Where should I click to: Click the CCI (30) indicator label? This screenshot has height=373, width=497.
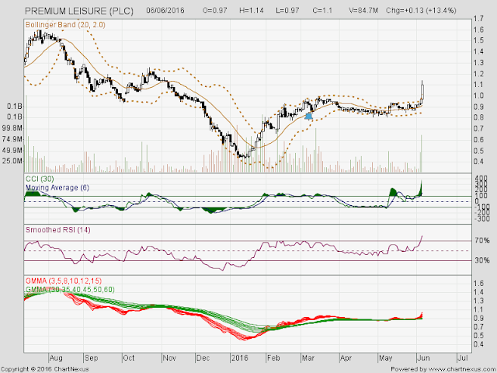[40, 180]
